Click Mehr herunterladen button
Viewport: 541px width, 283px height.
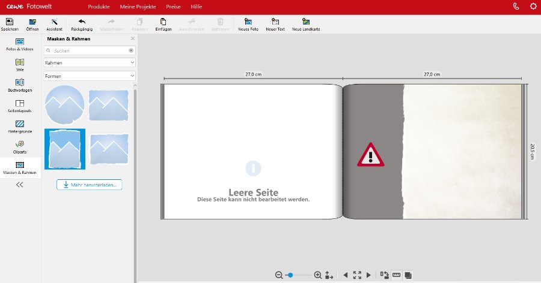pyautogui.click(x=89, y=185)
